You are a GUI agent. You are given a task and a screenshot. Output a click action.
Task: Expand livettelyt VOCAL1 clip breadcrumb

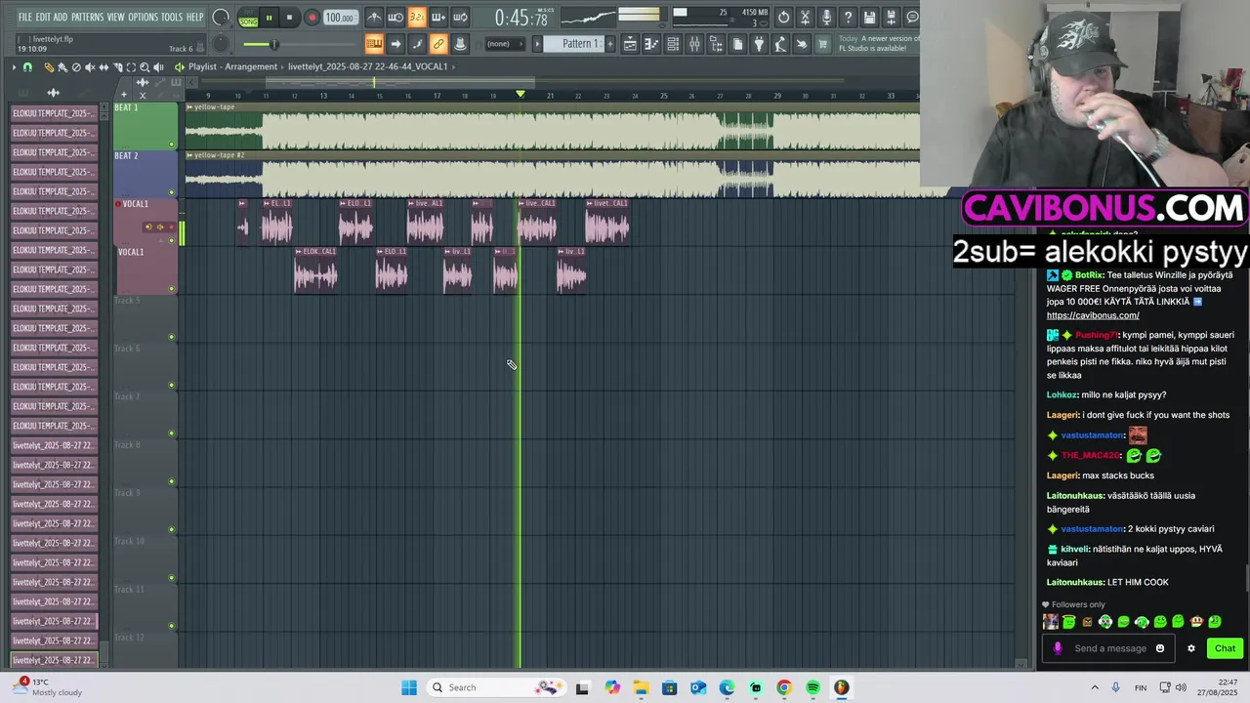[x=368, y=66]
